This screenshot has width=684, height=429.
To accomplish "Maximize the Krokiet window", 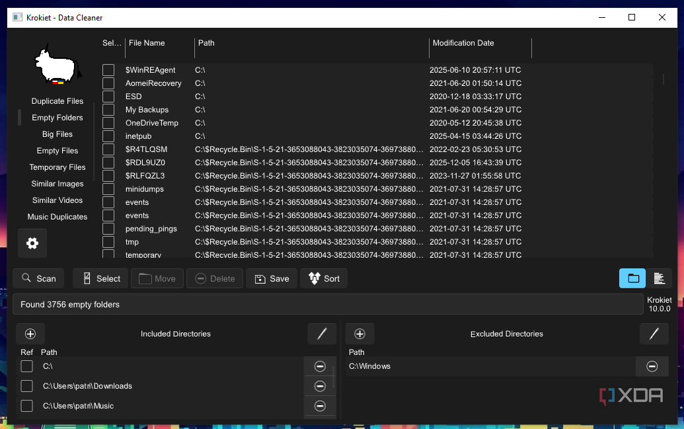I will pos(632,17).
